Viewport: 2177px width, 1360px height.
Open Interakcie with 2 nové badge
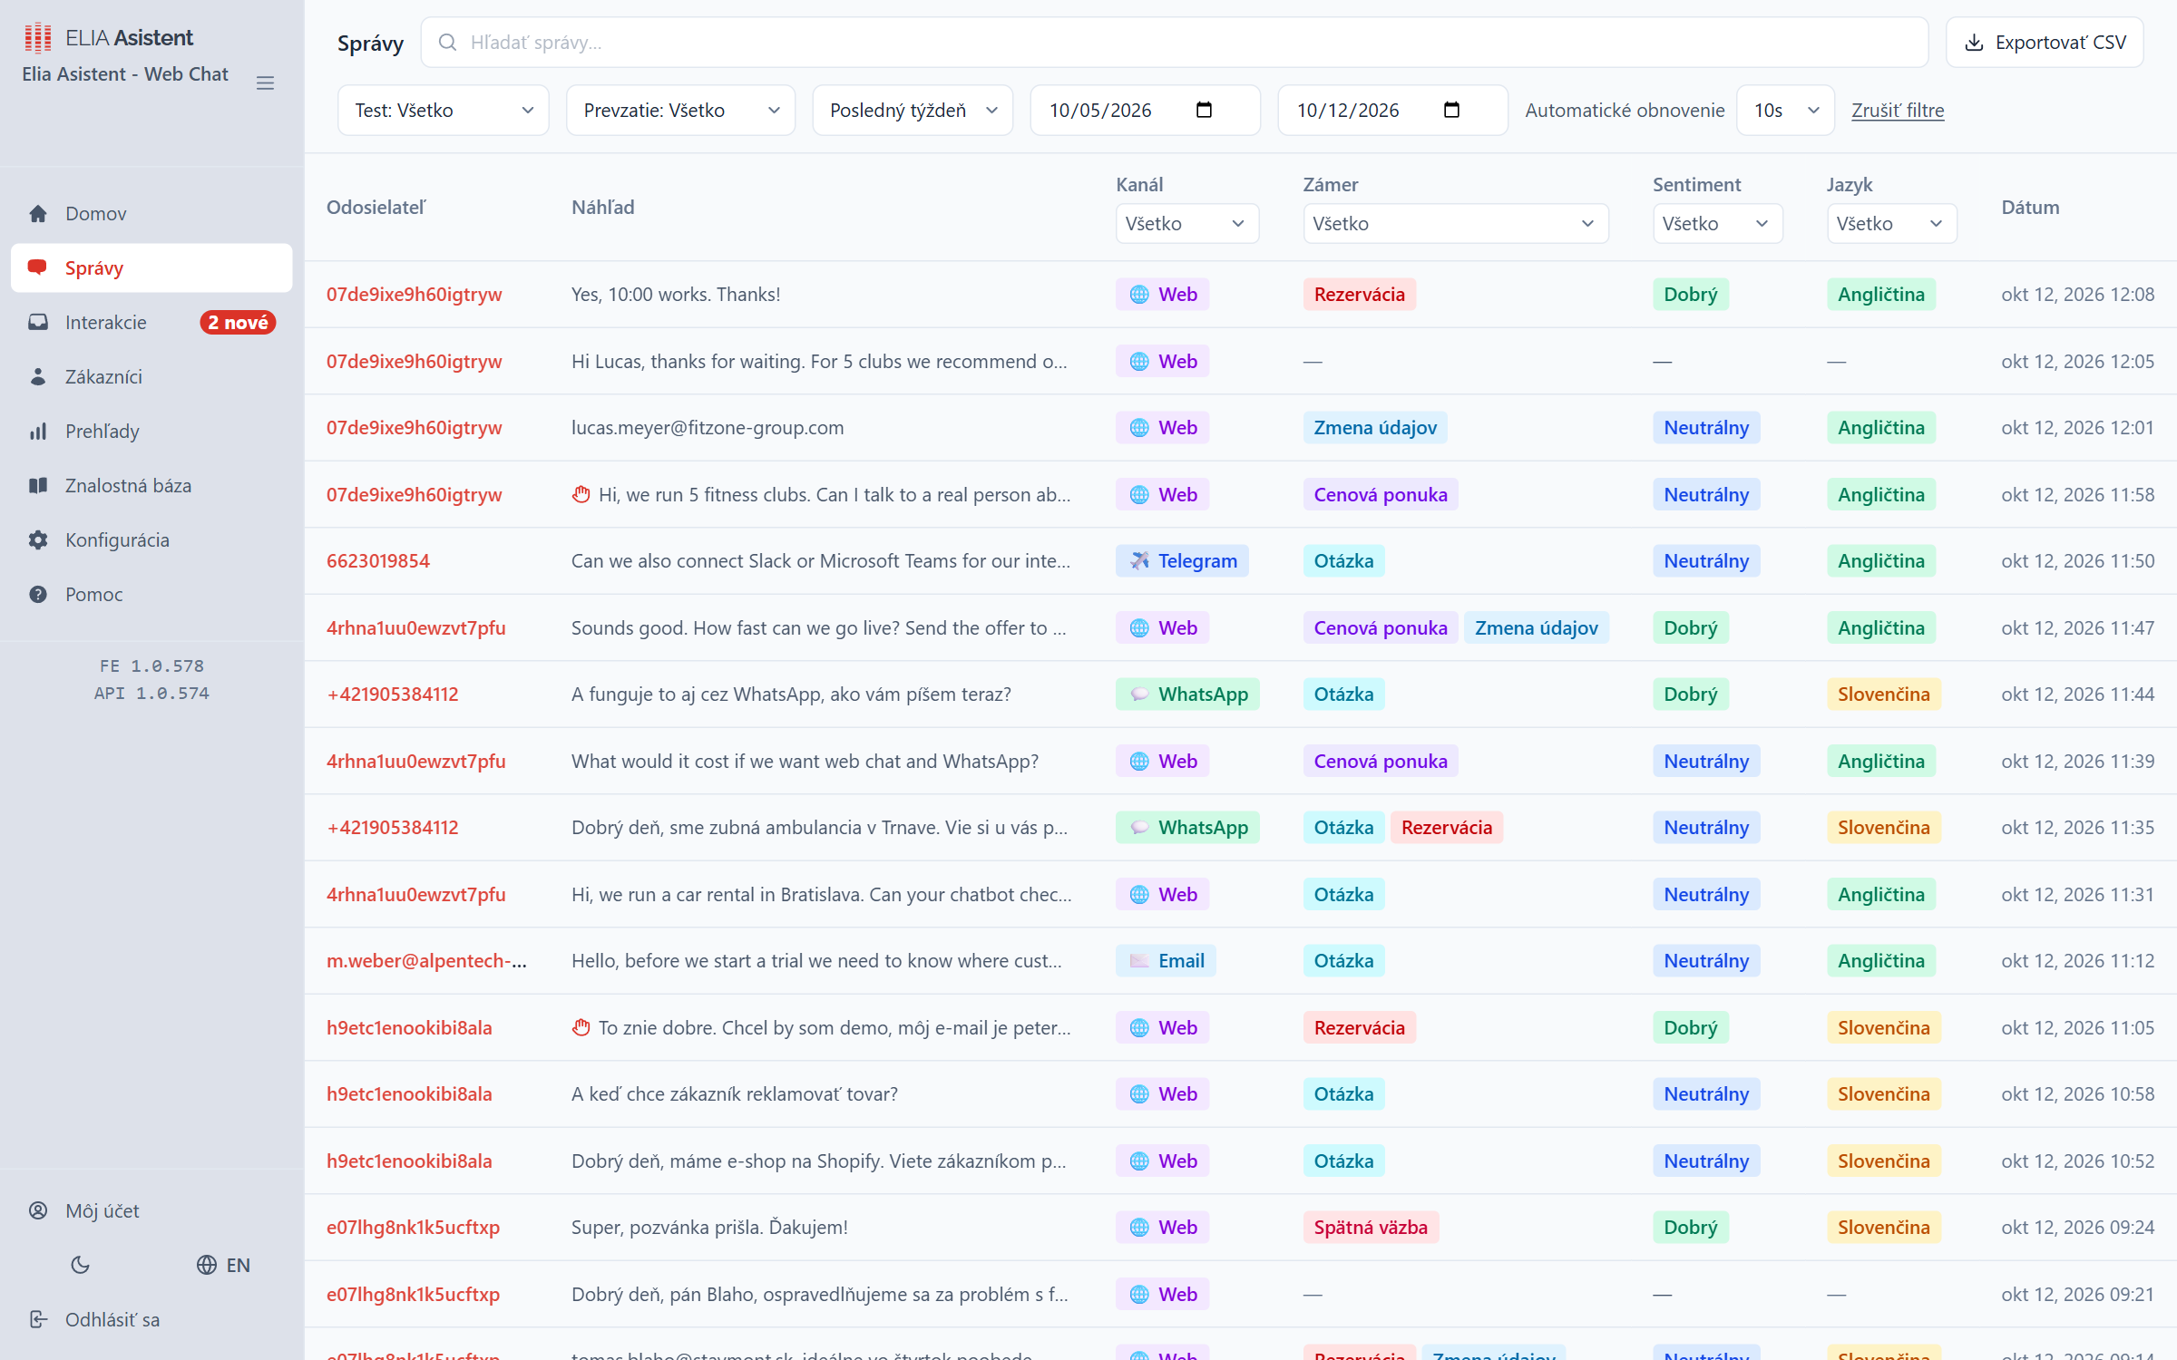click(x=151, y=323)
